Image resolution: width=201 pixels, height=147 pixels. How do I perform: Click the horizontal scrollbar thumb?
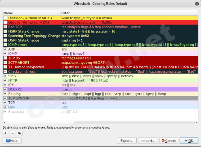40,123
